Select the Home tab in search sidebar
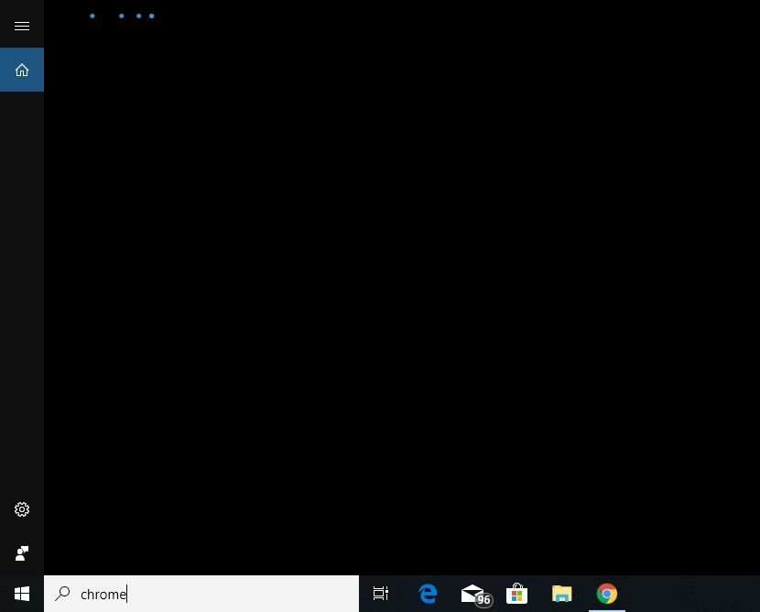The height and width of the screenshot is (612, 760). 22,70
